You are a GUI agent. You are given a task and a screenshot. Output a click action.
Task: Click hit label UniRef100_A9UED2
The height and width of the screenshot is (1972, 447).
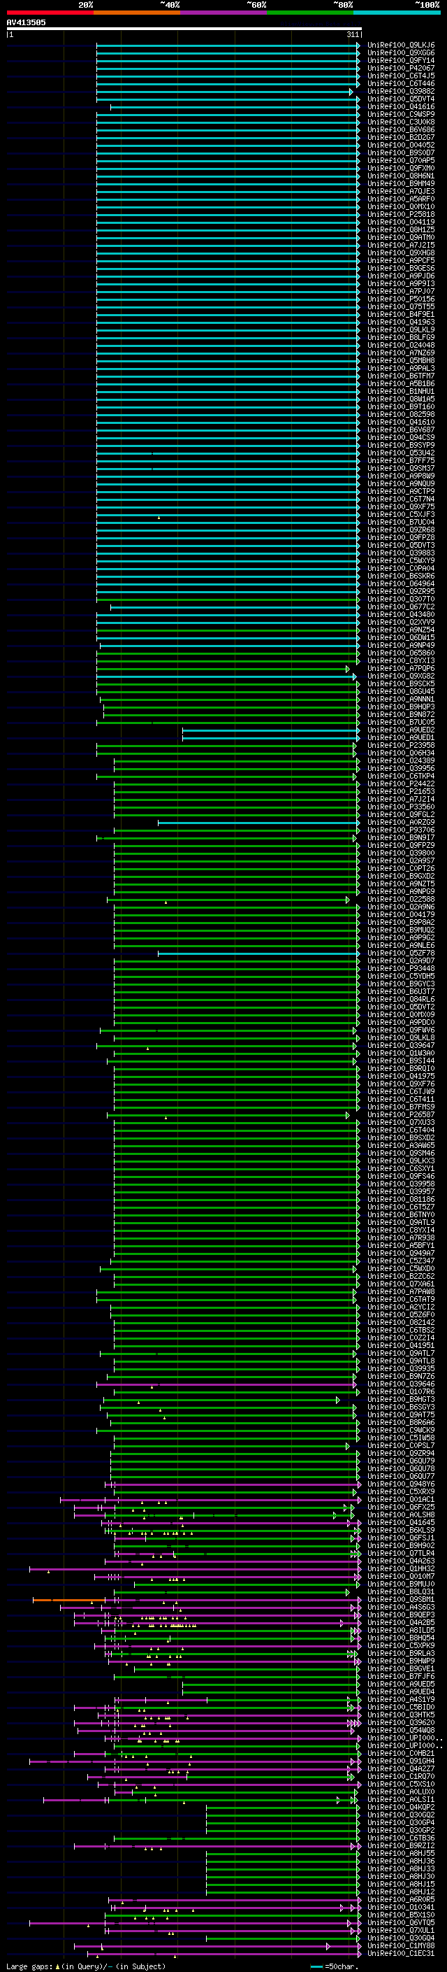pos(401,730)
